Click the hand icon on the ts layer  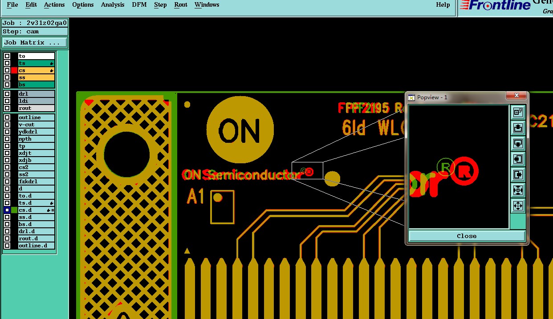pyautogui.click(x=52, y=64)
